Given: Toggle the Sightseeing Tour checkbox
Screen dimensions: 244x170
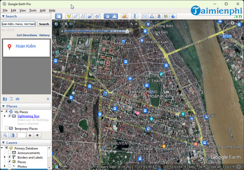Looking at the screenshot, I should (10, 116).
